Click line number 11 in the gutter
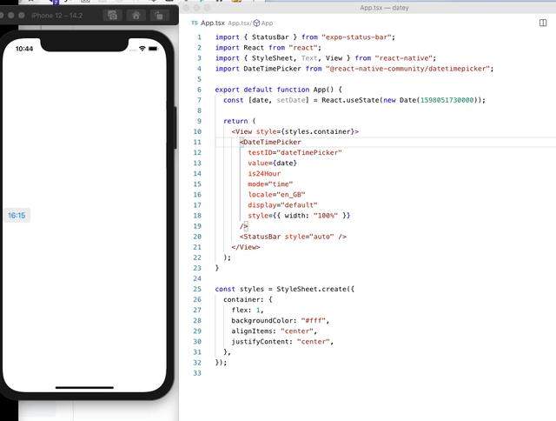Screen dimensions: 556x421 pos(197,142)
